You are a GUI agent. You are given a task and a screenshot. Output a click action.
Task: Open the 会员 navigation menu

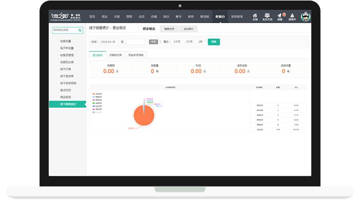click(142, 16)
